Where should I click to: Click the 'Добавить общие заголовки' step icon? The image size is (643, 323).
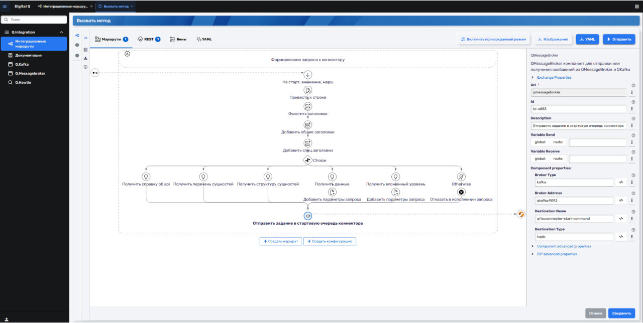click(308, 125)
